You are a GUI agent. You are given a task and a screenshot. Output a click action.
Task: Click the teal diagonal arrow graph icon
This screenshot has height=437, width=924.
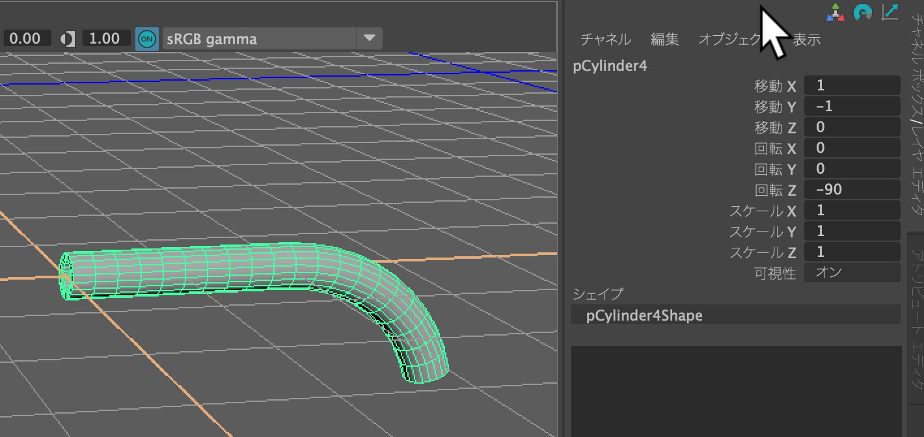click(890, 12)
